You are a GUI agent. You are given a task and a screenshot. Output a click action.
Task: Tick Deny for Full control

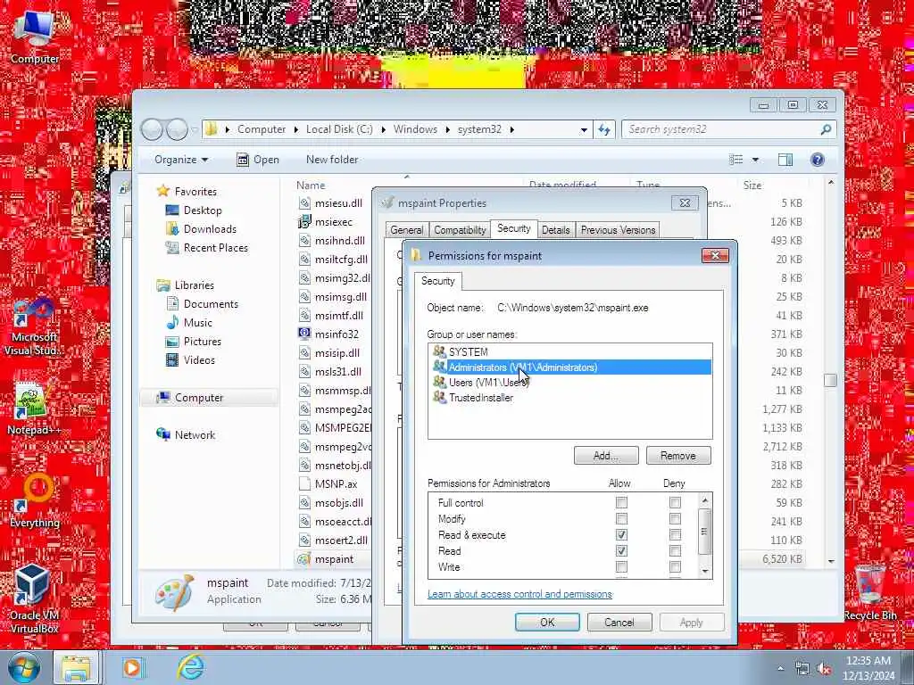pyautogui.click(x=675, y=502)
